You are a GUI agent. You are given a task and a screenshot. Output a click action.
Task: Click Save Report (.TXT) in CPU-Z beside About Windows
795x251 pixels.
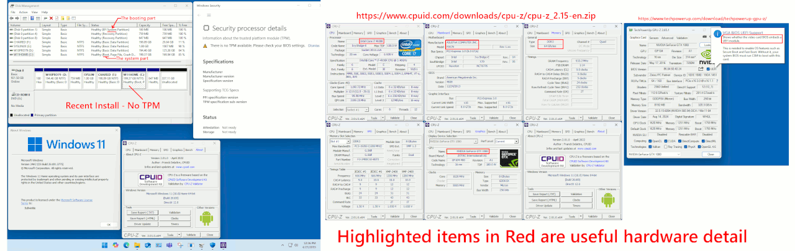click(x=142, y=212)
